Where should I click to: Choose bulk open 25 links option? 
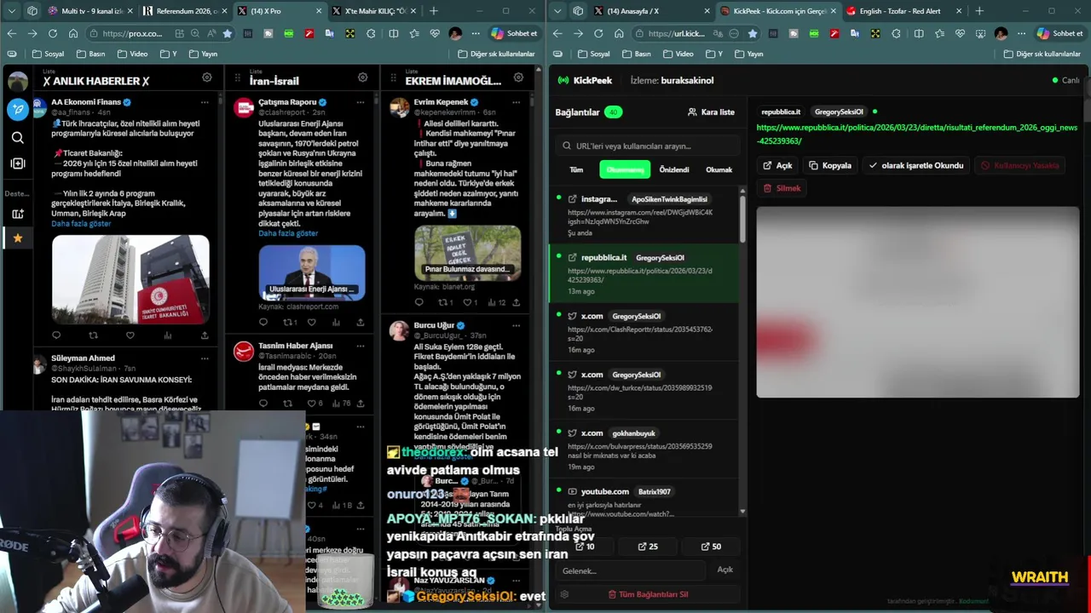648,547
